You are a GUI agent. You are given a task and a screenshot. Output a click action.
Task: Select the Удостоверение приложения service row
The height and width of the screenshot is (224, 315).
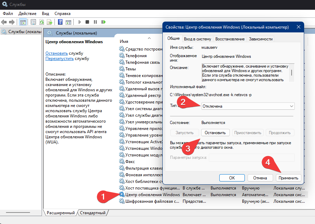pos(140,102)
